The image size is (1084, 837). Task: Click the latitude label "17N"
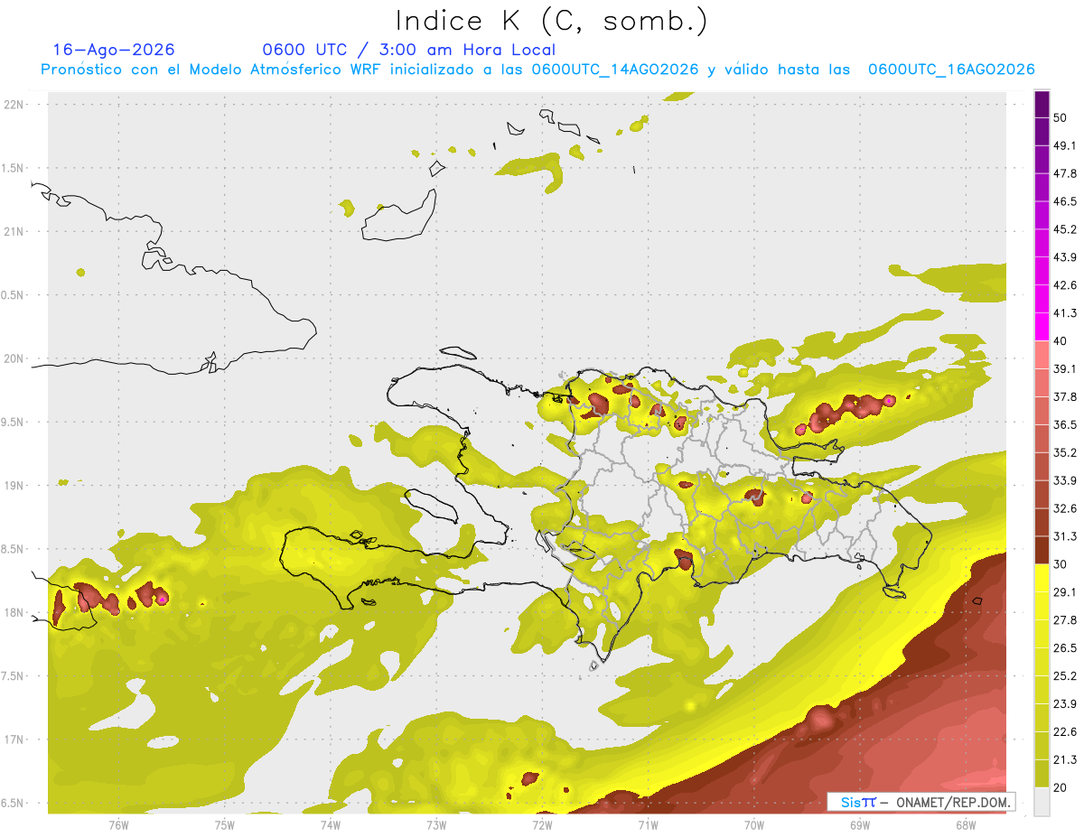click(14, 740)
